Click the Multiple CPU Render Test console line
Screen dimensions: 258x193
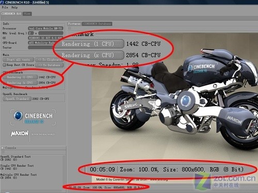[19, 175]
